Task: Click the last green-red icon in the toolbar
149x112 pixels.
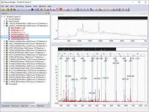Action: (x=126, y=10)
